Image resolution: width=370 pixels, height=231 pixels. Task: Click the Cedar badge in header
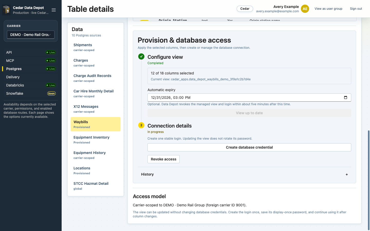click(x=245, y=9)
